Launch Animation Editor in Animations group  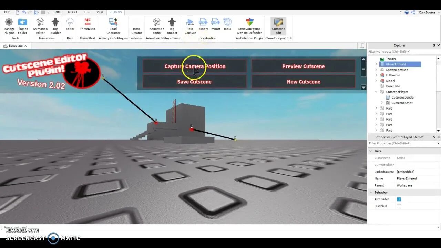[x=40, y=26]
